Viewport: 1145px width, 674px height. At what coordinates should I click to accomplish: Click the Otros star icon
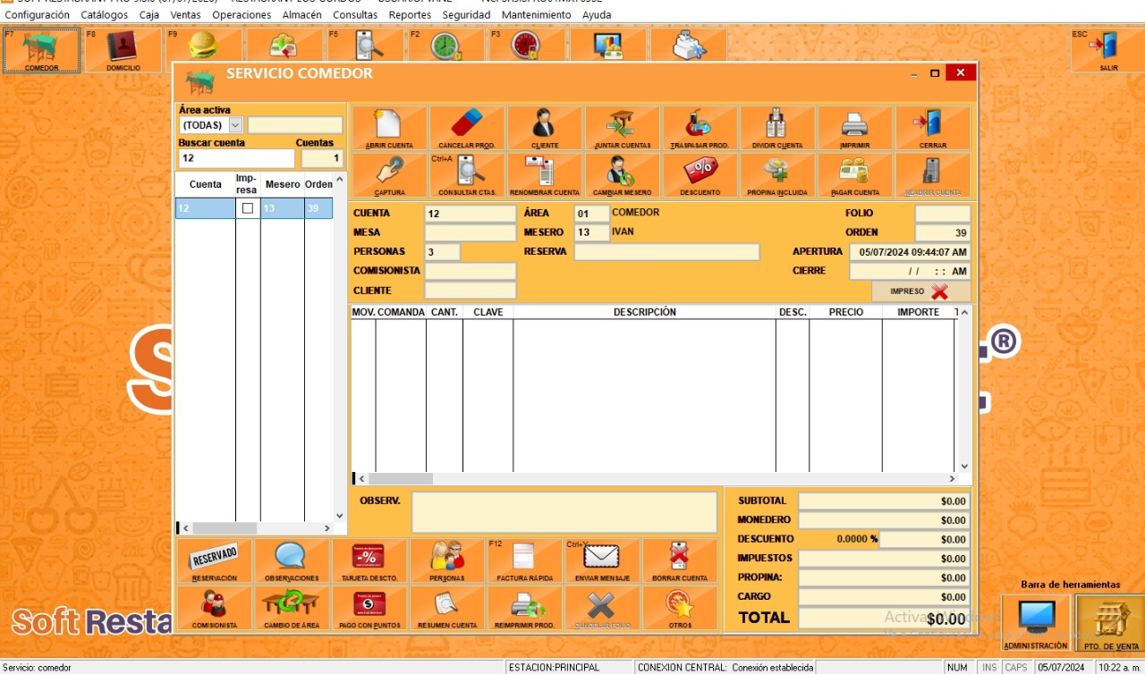point(680,608)
